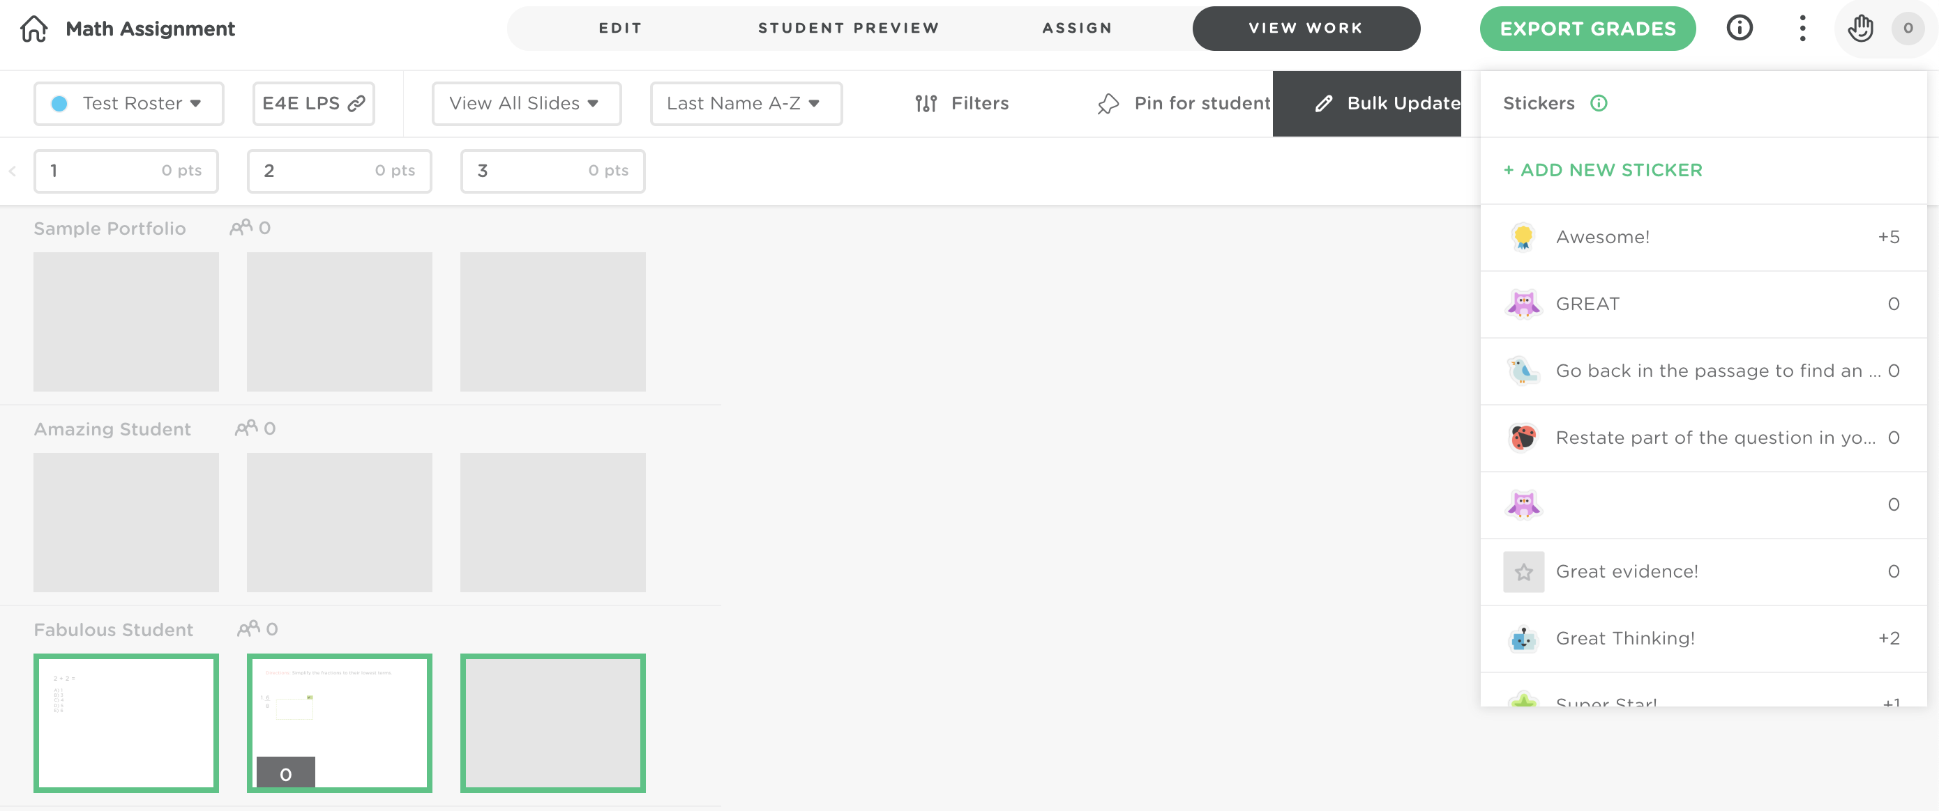Switch to the Edit tab
The image size is (1939, 811).
coord(620,29)
